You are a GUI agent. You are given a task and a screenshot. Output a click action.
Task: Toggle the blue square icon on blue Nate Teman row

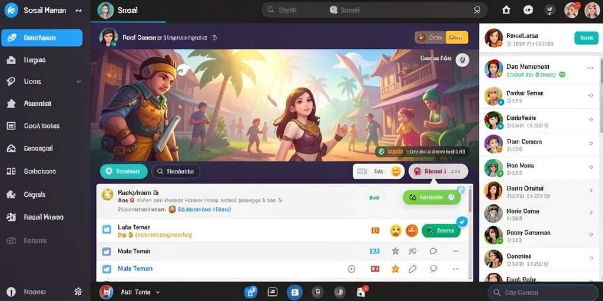point(107,269)
